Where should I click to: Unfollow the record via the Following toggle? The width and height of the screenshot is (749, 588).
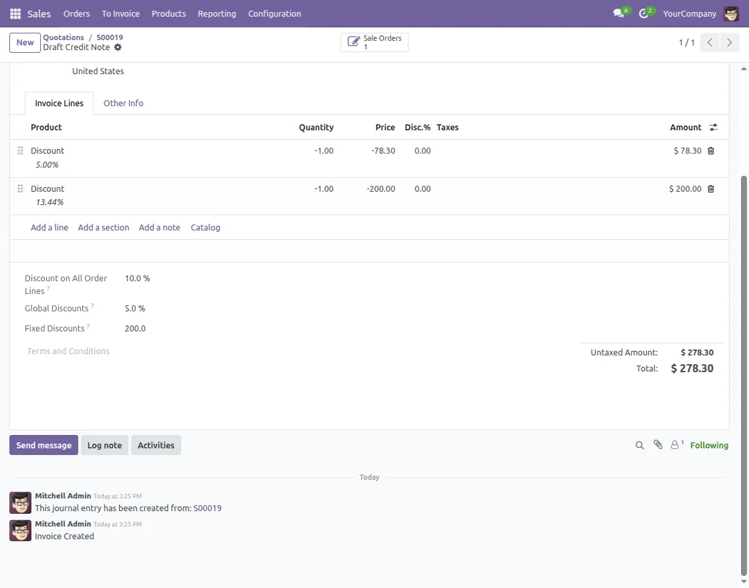709,445
